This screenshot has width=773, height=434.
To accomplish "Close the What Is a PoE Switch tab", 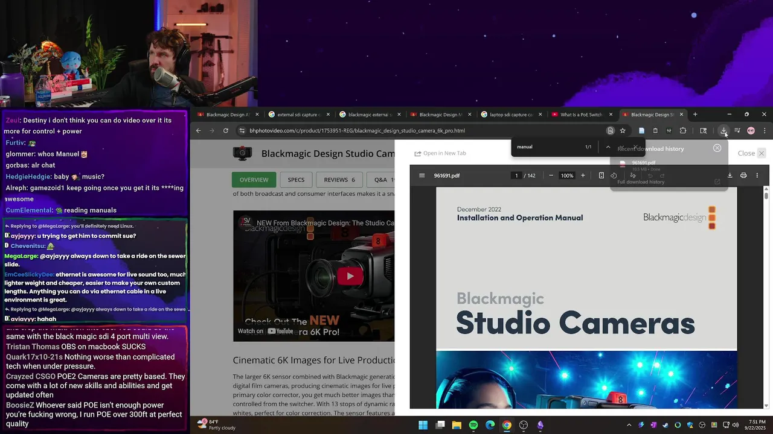I will 611,115.
